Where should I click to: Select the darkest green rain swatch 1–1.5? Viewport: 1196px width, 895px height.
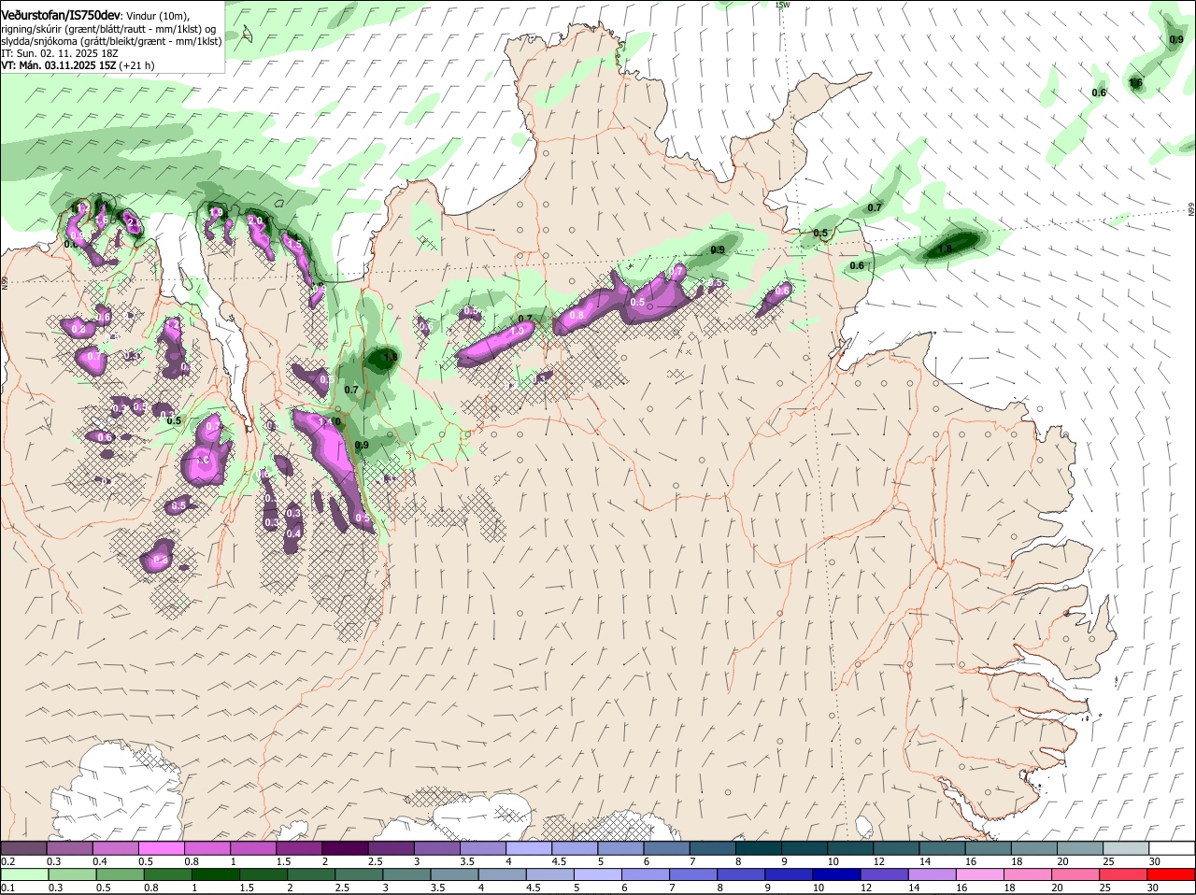(215, 874)
